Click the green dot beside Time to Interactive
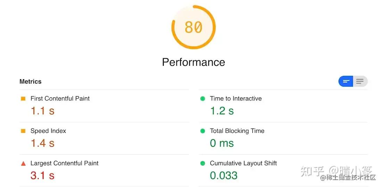 click(x=203, y=99)
